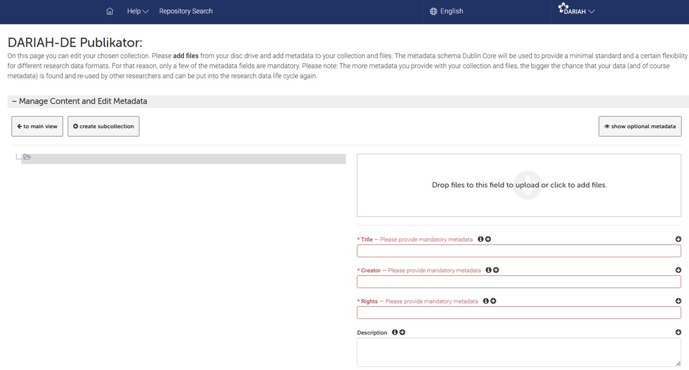Click the down arrow beside Title
689x370 pixels.
(x=678, y=239)
